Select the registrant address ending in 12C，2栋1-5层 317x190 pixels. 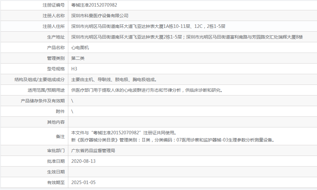click(x=148, y=26)
